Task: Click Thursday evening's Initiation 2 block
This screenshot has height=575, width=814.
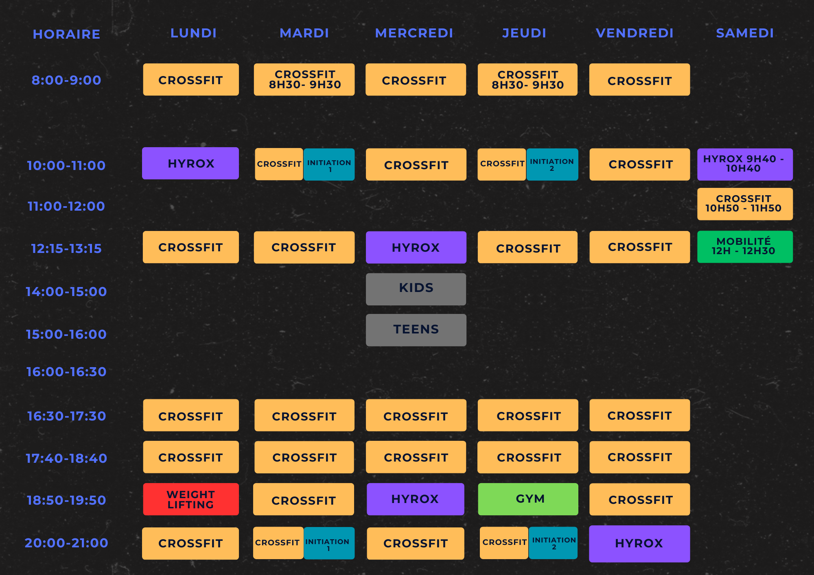Action: point(553,543)
